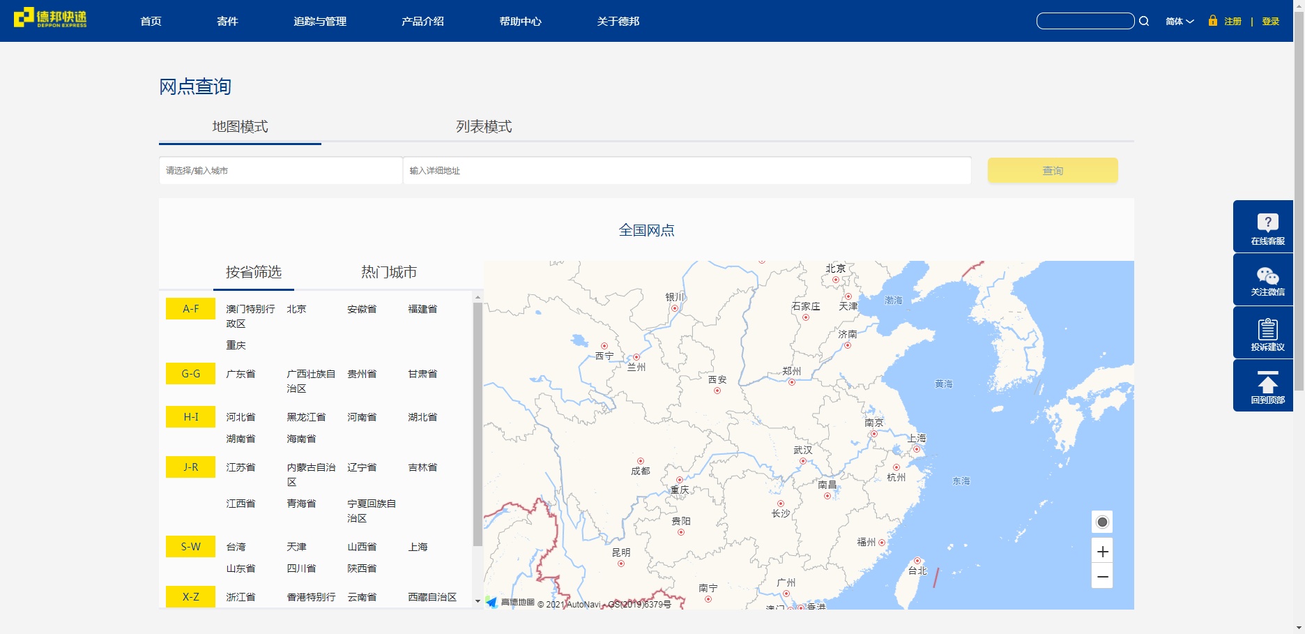Open the 关于德邦 nav menu
The image size is (1305, 634).
click(618, 21)
